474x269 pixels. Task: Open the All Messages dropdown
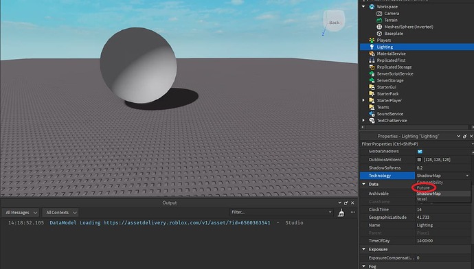coord(20,213)
